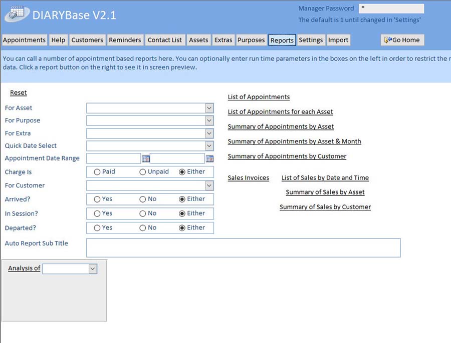Expand the Quick Date Select dropdown
The height and width of the screenshot is (343, 451).
[x=209, y=146]
